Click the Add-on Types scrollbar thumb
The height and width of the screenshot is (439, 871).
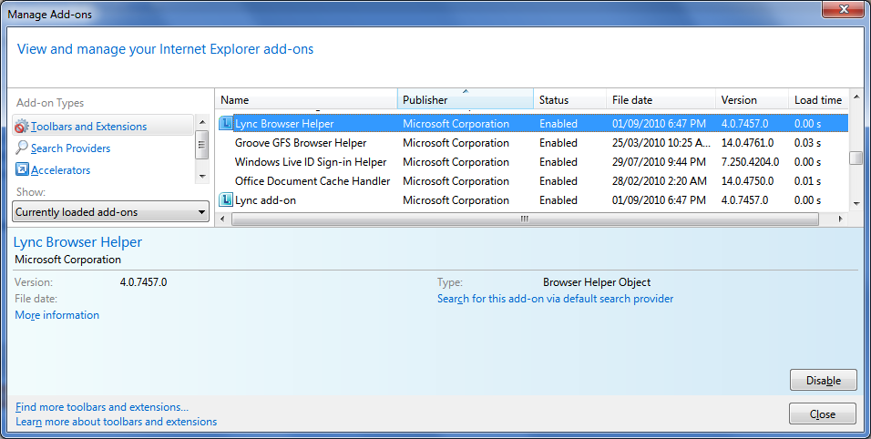point(202,145)
